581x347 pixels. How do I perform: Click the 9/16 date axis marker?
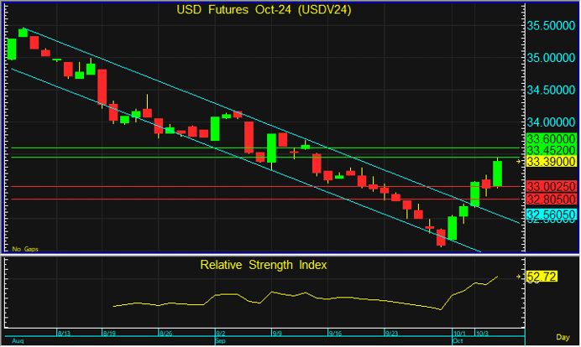point(335,333)
